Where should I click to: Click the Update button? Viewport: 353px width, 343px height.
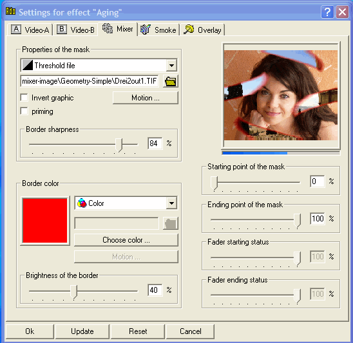82,331
